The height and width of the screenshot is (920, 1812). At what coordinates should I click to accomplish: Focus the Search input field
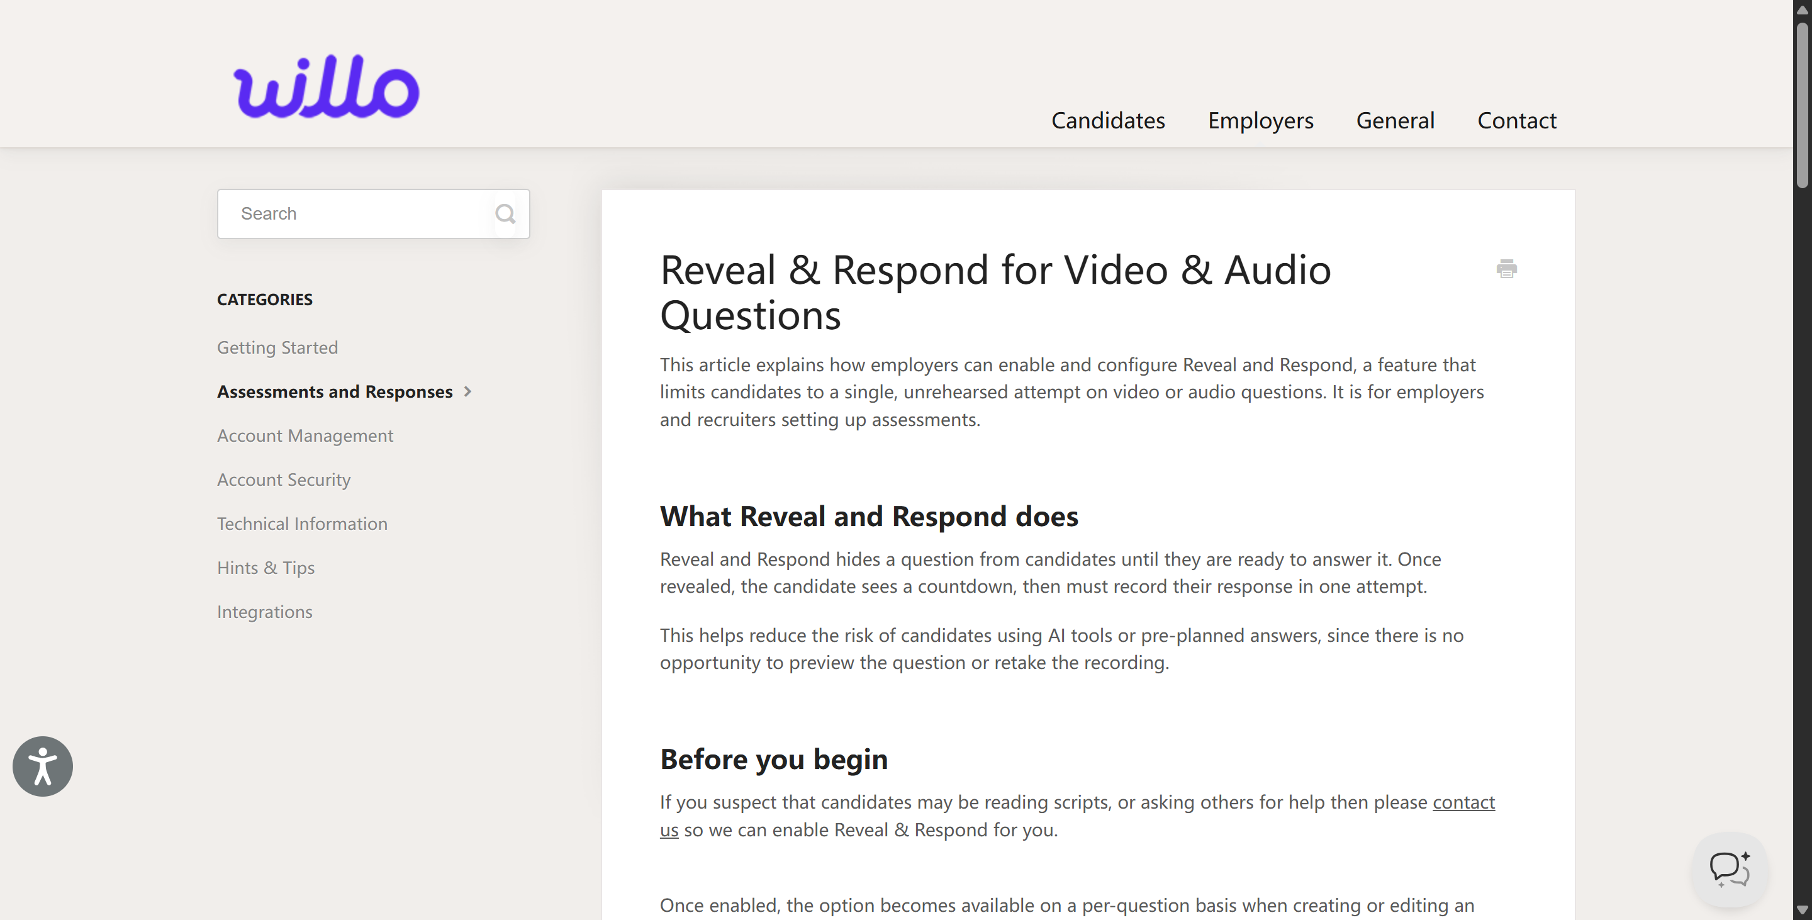point(373,213)
